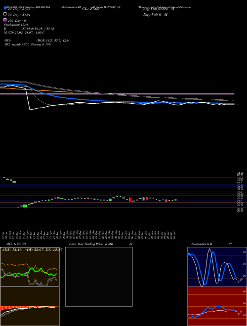Click the empty Intra Day Trading Price chart box
This screenshot has width=247, height=326.
click(99, 277)
